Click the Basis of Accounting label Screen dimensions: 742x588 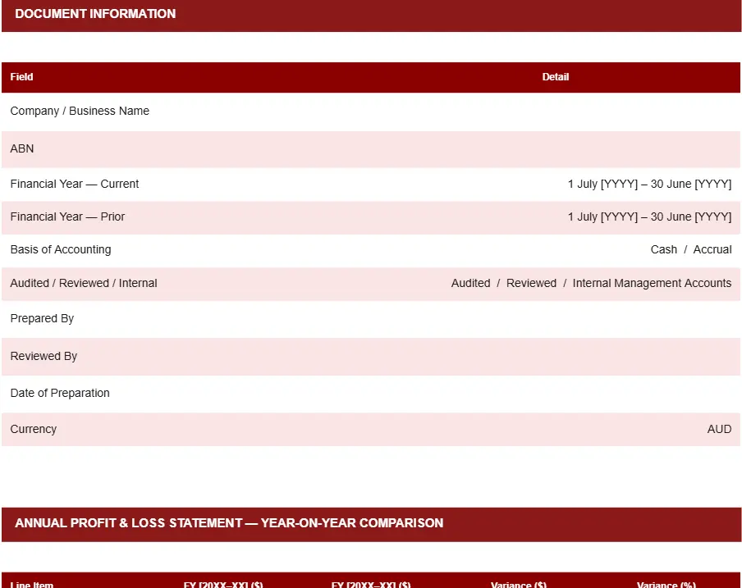pos(61,250)
